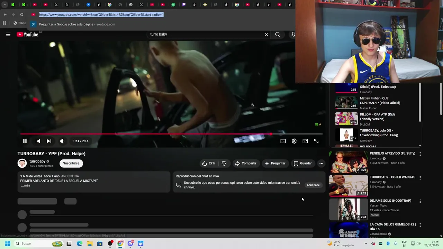The height and width of the screenshot is (249, 443).
Task: Enter fullscreen mode
Action: (316, 141)
